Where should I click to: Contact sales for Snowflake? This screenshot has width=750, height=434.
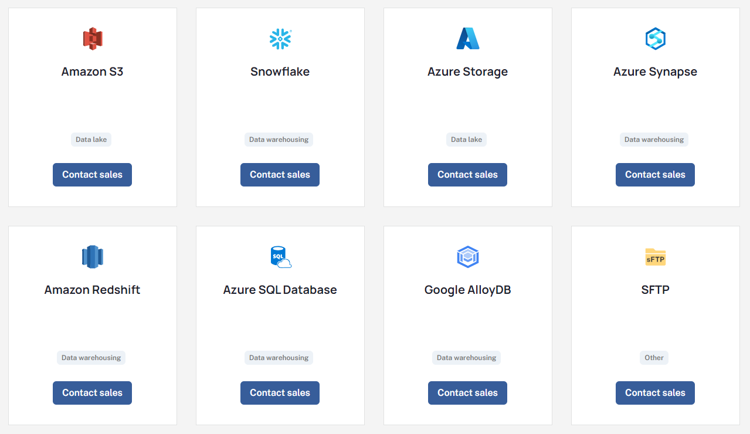(280, 175)
